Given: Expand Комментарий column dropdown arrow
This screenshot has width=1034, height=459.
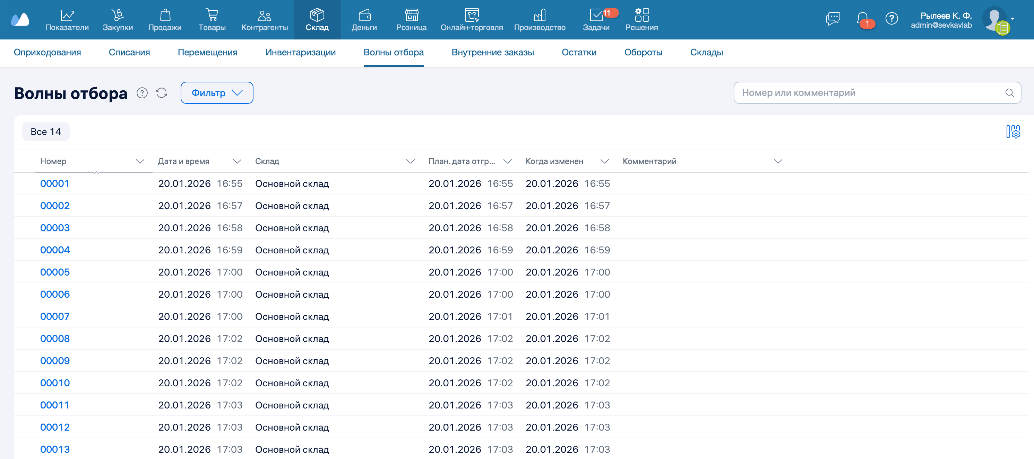Looking at the screenshot, I should point(778,162).
